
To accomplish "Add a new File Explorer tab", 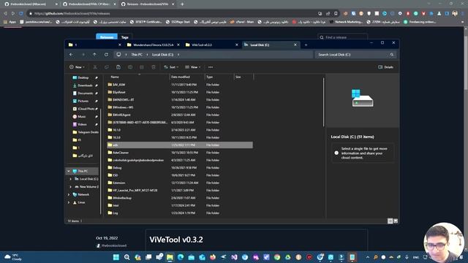I will 306,45.
